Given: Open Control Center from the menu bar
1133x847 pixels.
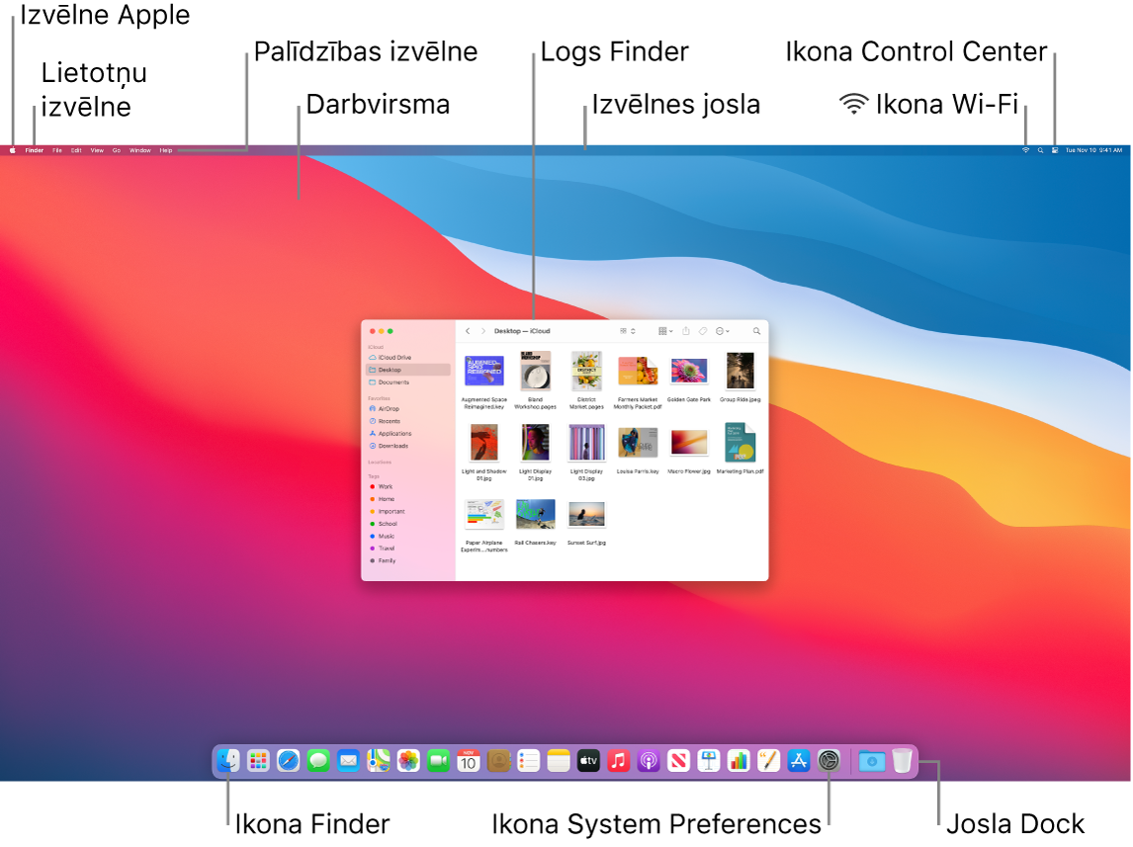Looking at the screenshot, I should coord(1055,150).
